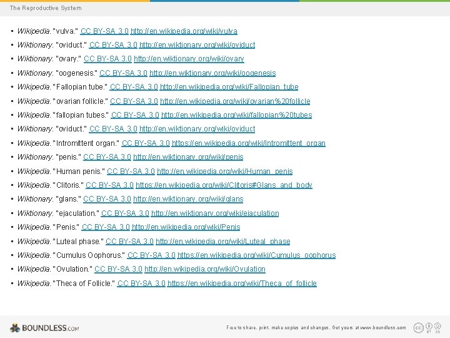
Task: Open CC BY-SA 3.0 link beside "ejaculation"
Action: tap(125, 213)
